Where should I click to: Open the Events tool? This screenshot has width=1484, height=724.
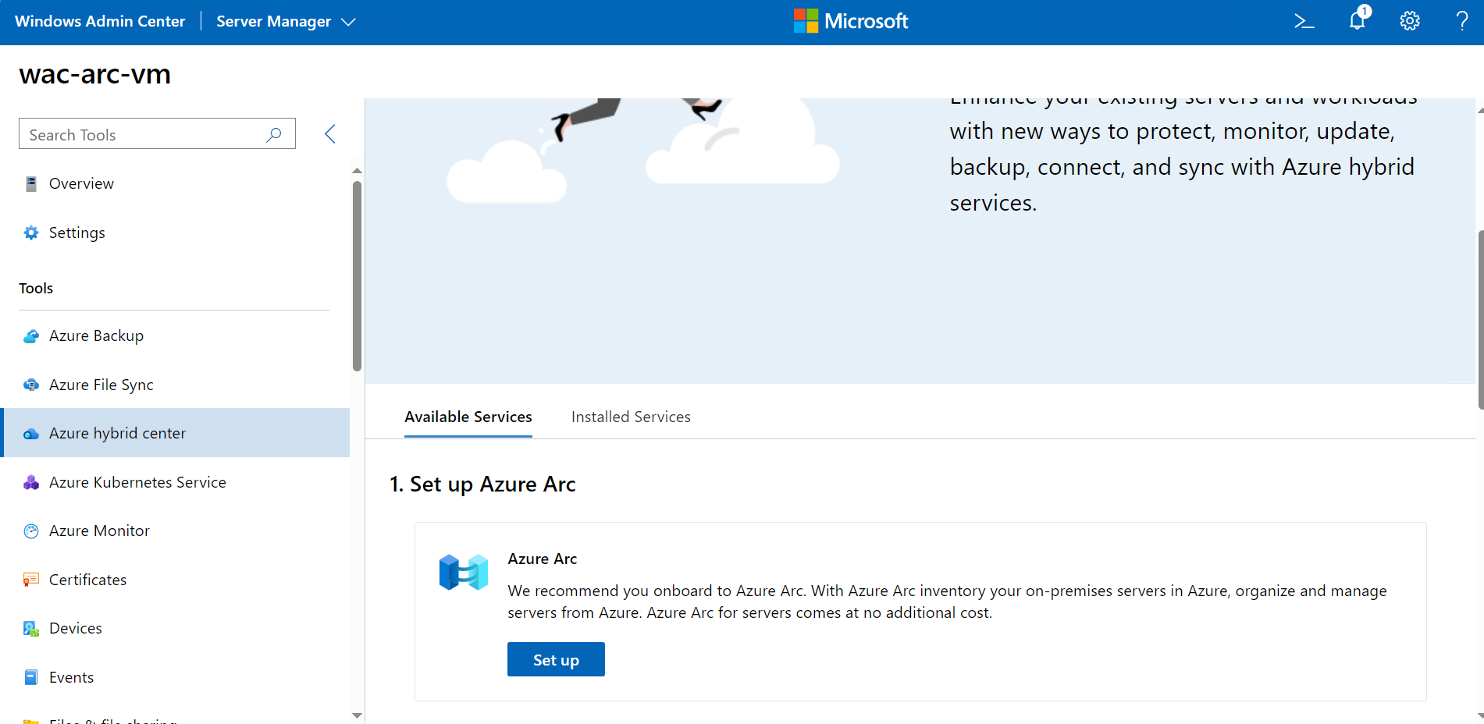(x=176, y=677)
